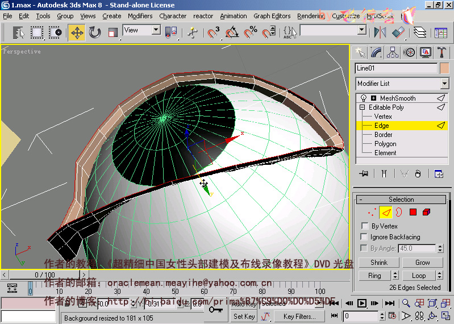Image resolution: width=454 pixels, height=324 pixels.
Task: Select Element sub-object mode icon
Action: tap(426, 213)
